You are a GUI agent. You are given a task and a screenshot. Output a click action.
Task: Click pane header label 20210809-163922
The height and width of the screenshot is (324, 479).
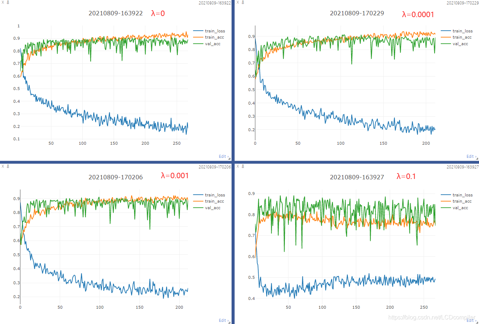[x=215, y=3]
